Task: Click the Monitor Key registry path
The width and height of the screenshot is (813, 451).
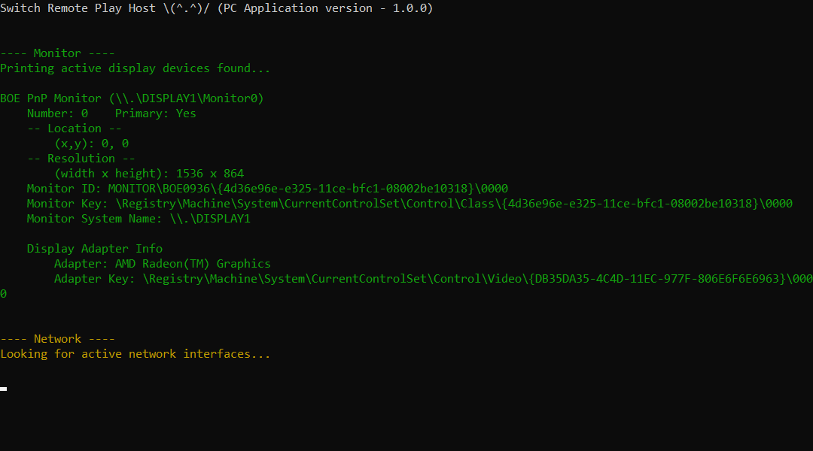Action: pyautogui.click(x=454, y=204)
